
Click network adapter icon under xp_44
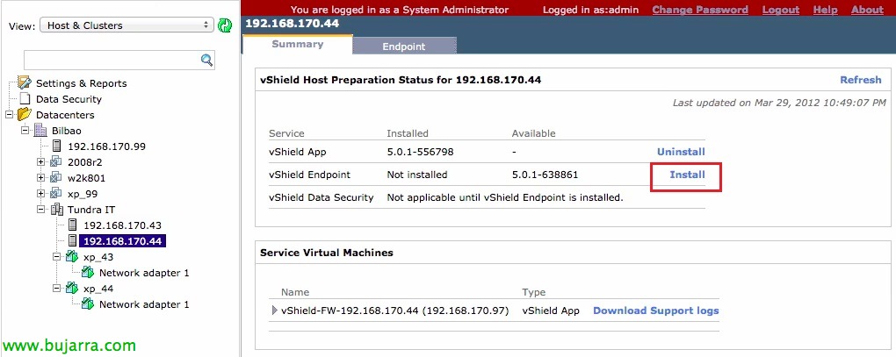point(88,304)
